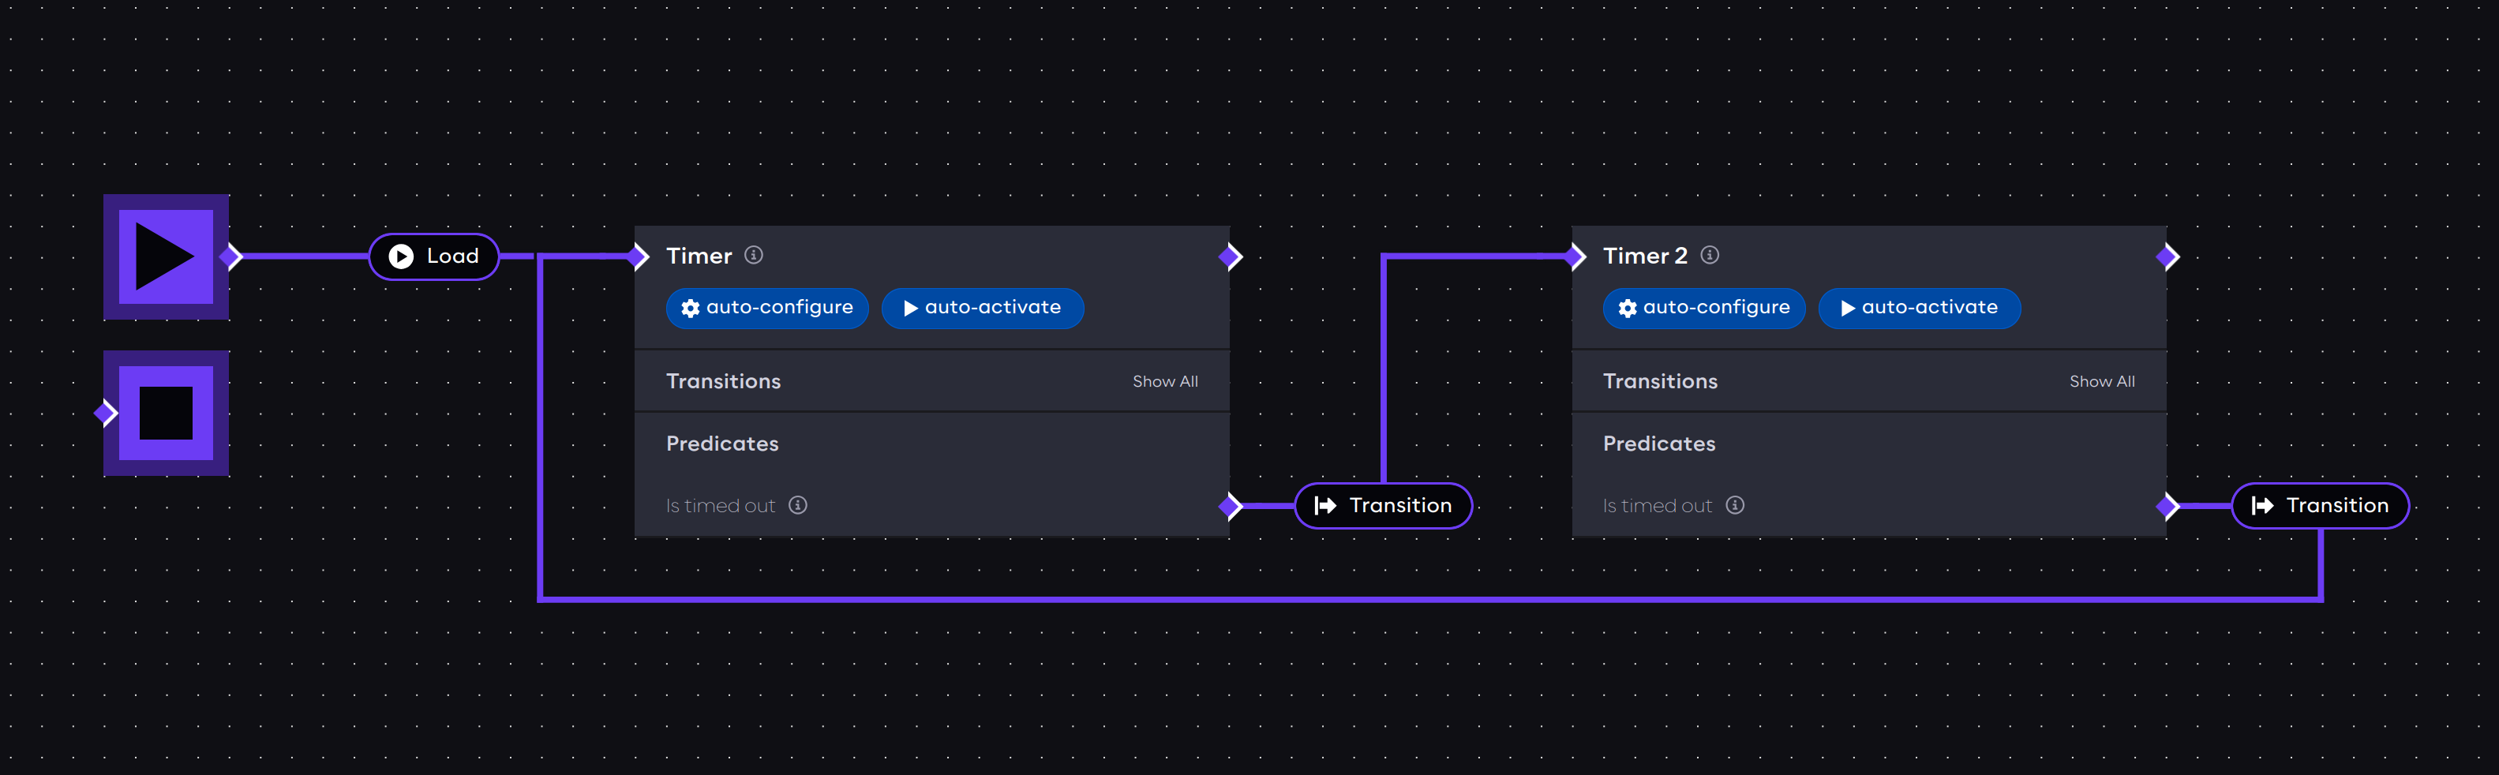Click the stop node's input diamond port

(x=106, y=414)
